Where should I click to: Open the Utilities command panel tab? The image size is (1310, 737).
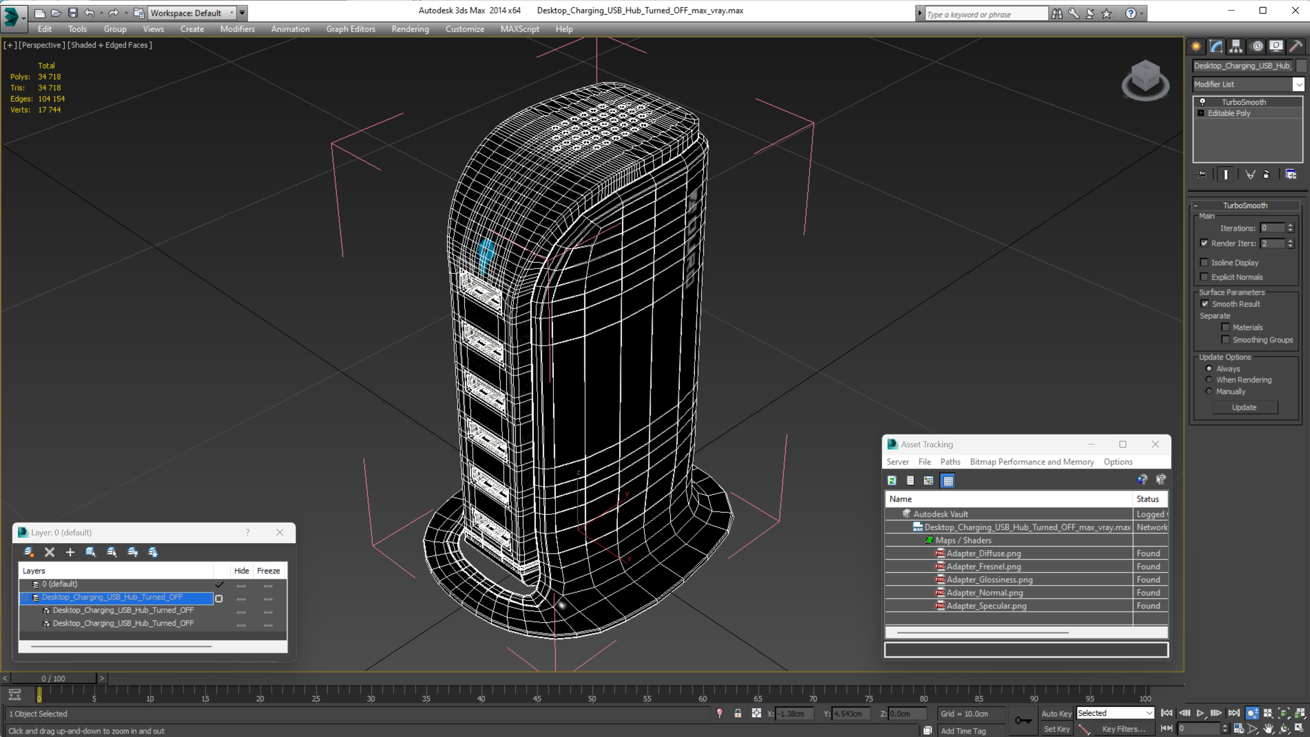click(1296, 47)
